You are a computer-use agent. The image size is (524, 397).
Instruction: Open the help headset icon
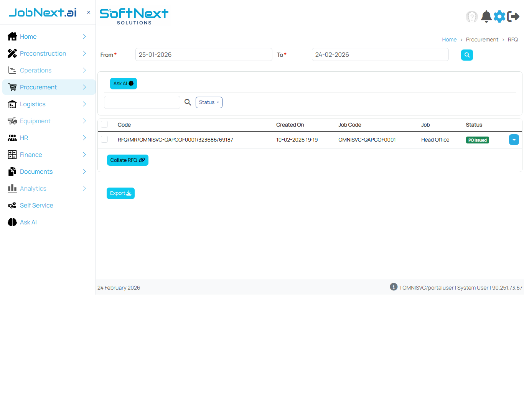[471, 16]
